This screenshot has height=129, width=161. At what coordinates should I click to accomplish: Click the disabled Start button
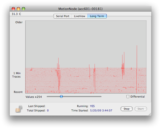(x=141, y=109)
